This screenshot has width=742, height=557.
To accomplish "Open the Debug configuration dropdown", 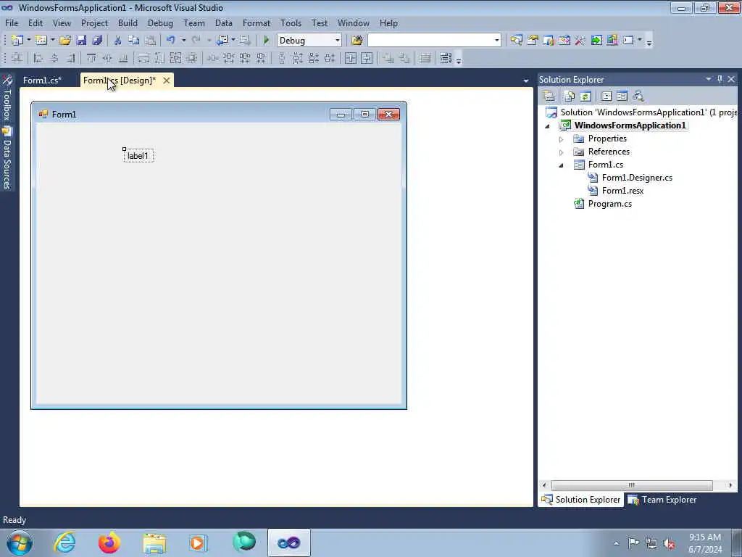I will 337,41.
